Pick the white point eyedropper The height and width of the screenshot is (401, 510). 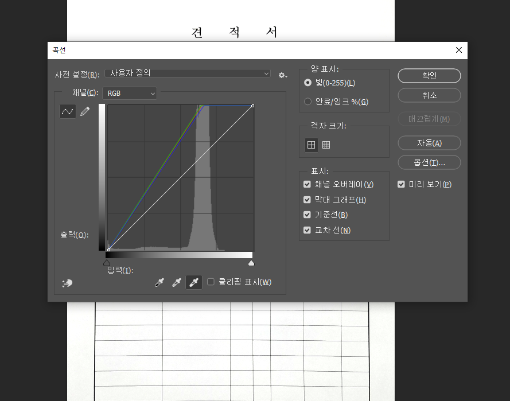coord(194,282)
